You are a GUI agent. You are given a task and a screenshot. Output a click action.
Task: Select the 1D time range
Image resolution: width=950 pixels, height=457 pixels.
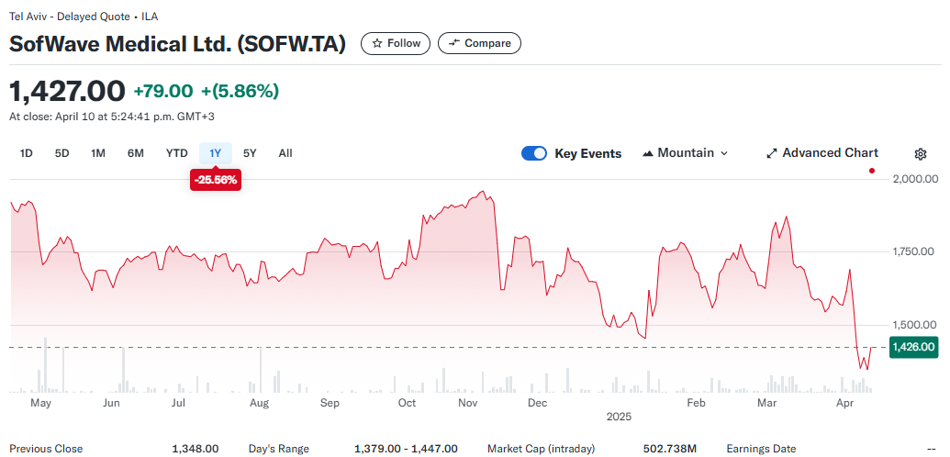point(26,153)
